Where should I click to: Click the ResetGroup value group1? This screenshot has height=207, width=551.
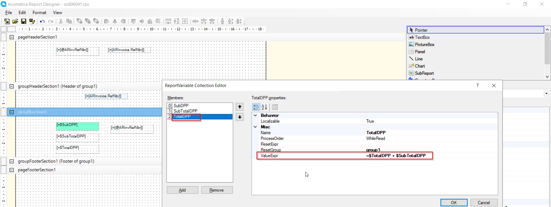[x=431, y=150]
